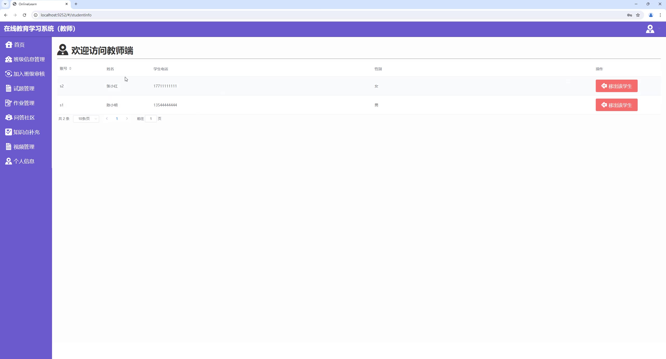Open 视频管理 in the sidebar
This screenshot has height=359, width=666.
[x=24, y=147]
